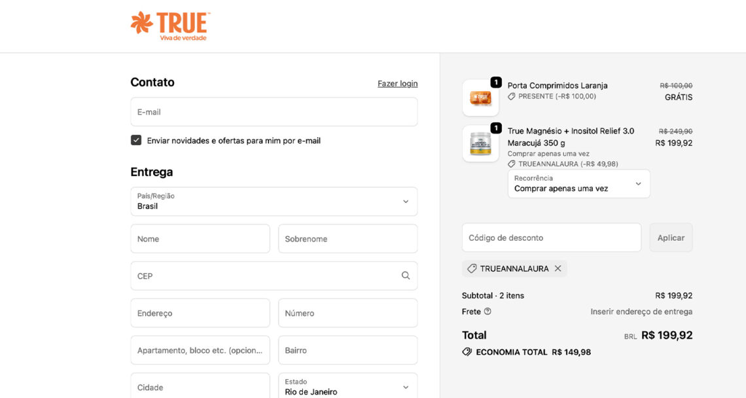Click the Código de desconto field

[x=551, y=238]
